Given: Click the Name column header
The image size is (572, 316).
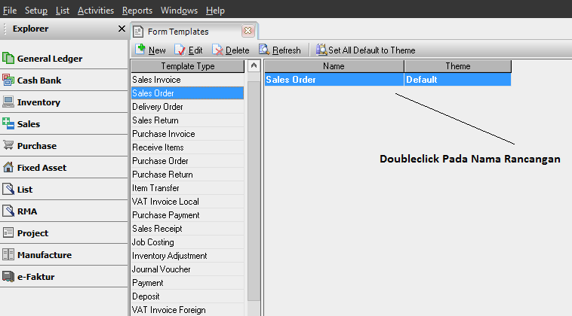Looking at the screenshot, I should tap(334, 66).
